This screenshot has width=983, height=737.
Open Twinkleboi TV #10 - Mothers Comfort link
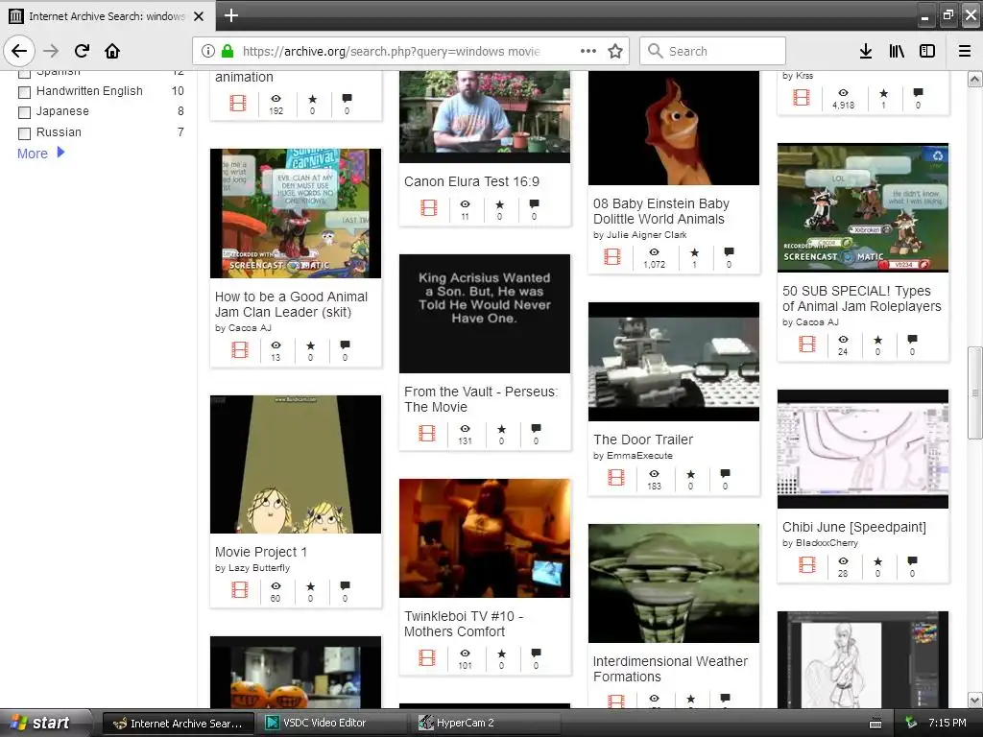click(465, 624)
